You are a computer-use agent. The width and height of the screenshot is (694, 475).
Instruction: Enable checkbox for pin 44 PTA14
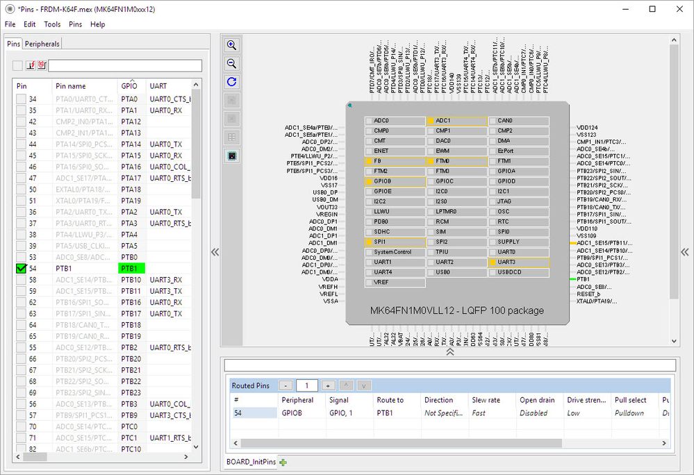(21, 144)
